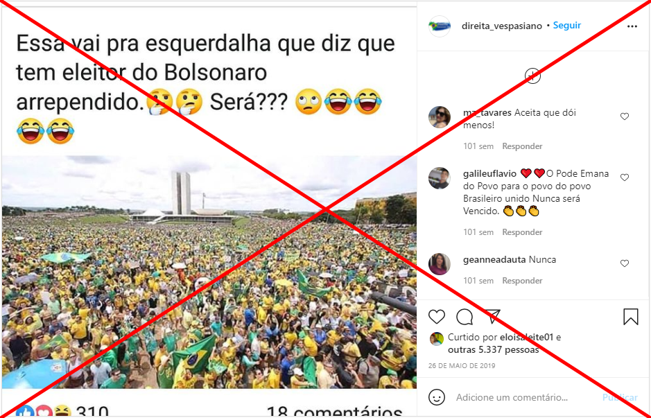Follow account with Seguir link

point(566,26)
